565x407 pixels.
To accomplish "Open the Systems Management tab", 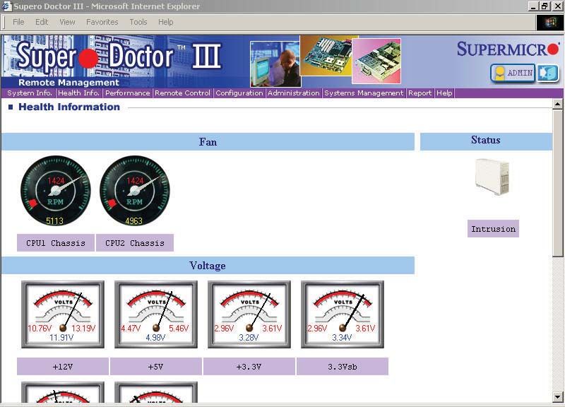I will tap(364, 93).
